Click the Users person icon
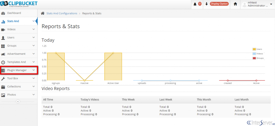275x126 pixels. pyautogui.click(x=3, y=38)
